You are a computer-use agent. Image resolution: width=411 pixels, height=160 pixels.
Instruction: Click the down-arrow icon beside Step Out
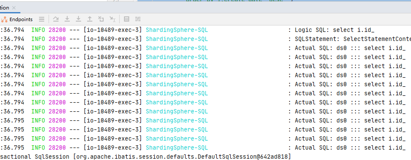pyautogui.click(x=78, y=19)
